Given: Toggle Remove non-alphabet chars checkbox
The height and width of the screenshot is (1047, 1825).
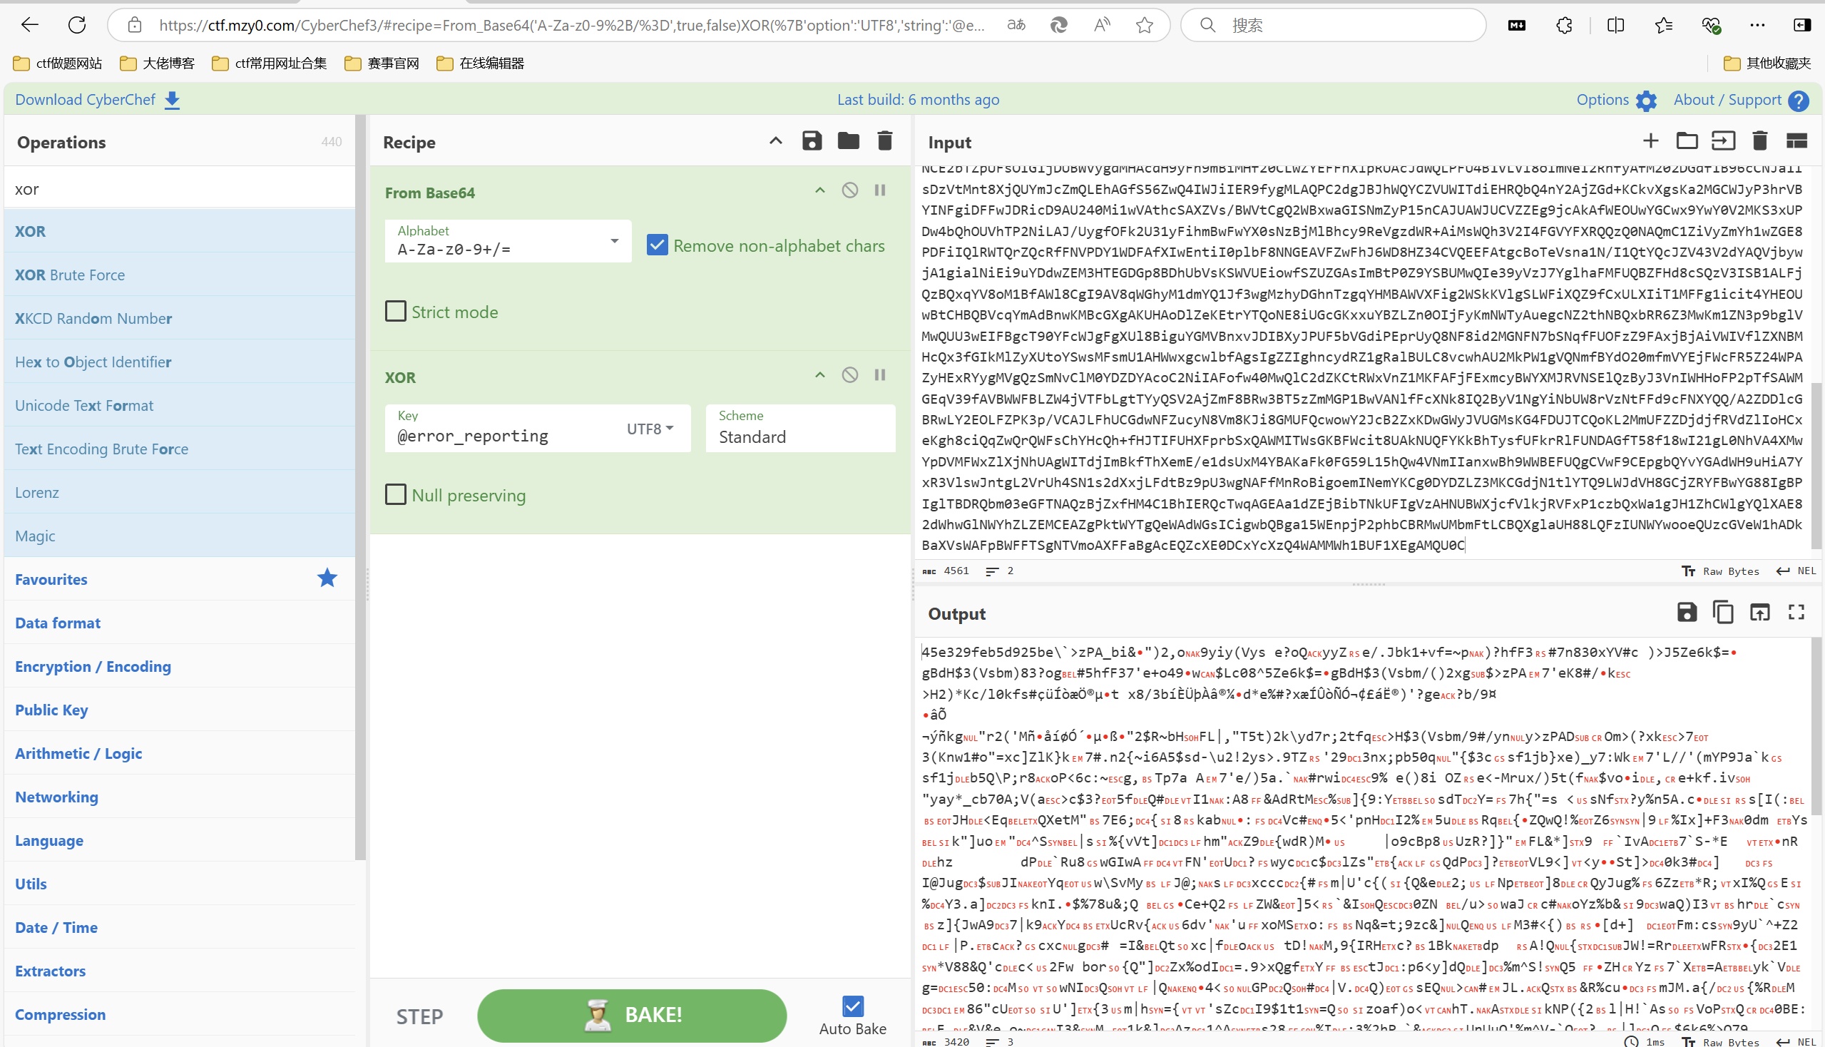Looking at the screenshot, I should coord(658,245).
